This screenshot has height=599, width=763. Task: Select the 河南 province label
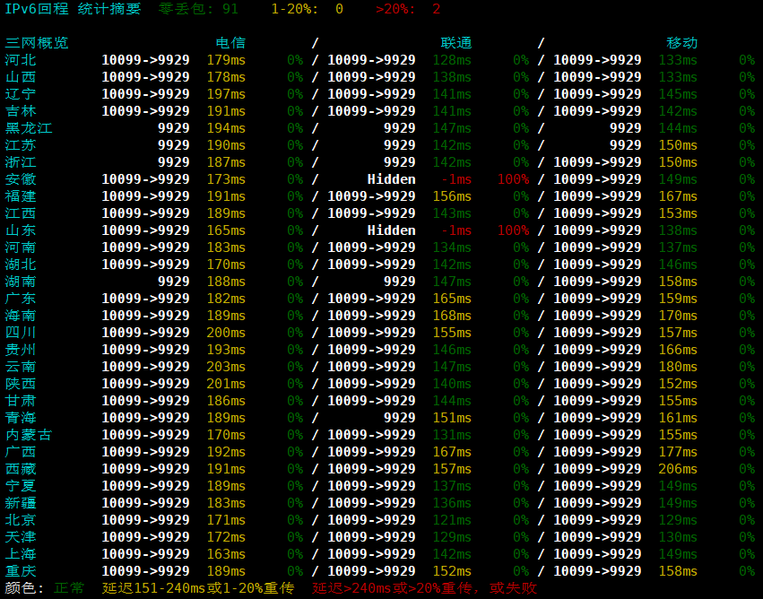[x=21, y=247]
